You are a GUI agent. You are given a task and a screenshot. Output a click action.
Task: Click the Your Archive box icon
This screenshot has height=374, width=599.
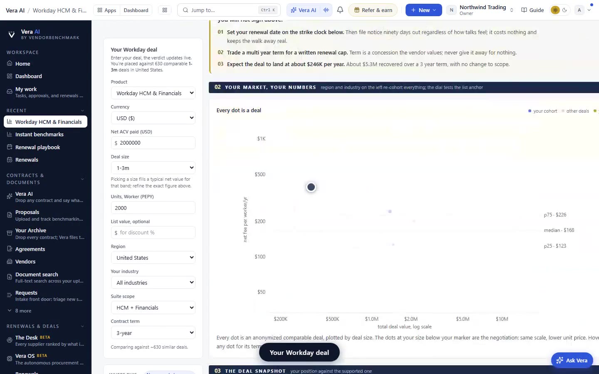[x=10, y=234]
